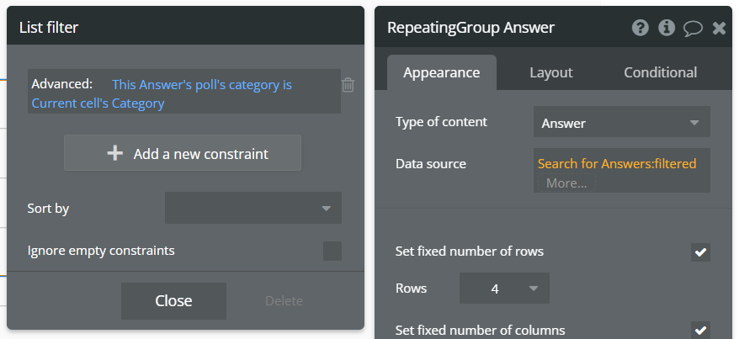Open the Sort by dropdown
The image size is (739, 339).
tap(253, 208)
